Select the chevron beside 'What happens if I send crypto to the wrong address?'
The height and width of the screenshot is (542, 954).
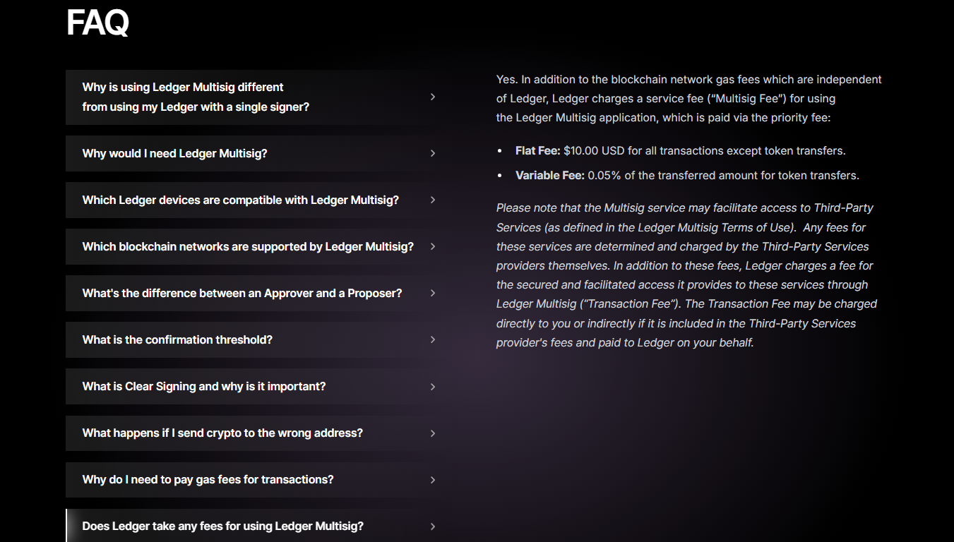tap(432, 433)
